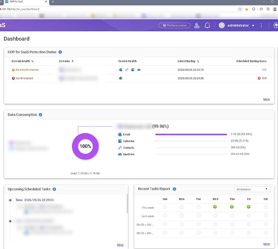This screenshot has width=278, height=249.
Task: Click the Calendar usage progress bar
Action: tap(191, 141)
